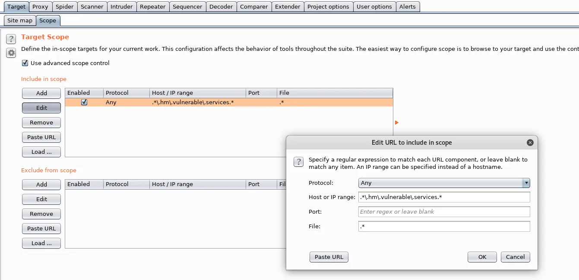Open the scope settings gear icon

(11, 53)
